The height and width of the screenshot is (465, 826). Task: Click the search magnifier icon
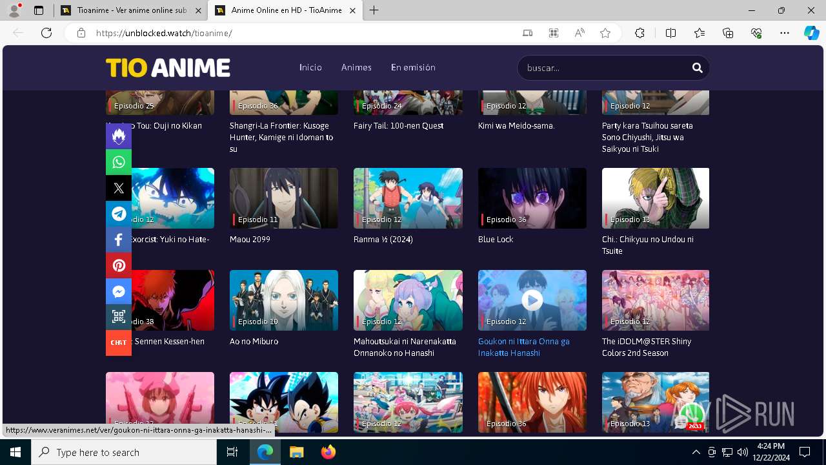697,68
